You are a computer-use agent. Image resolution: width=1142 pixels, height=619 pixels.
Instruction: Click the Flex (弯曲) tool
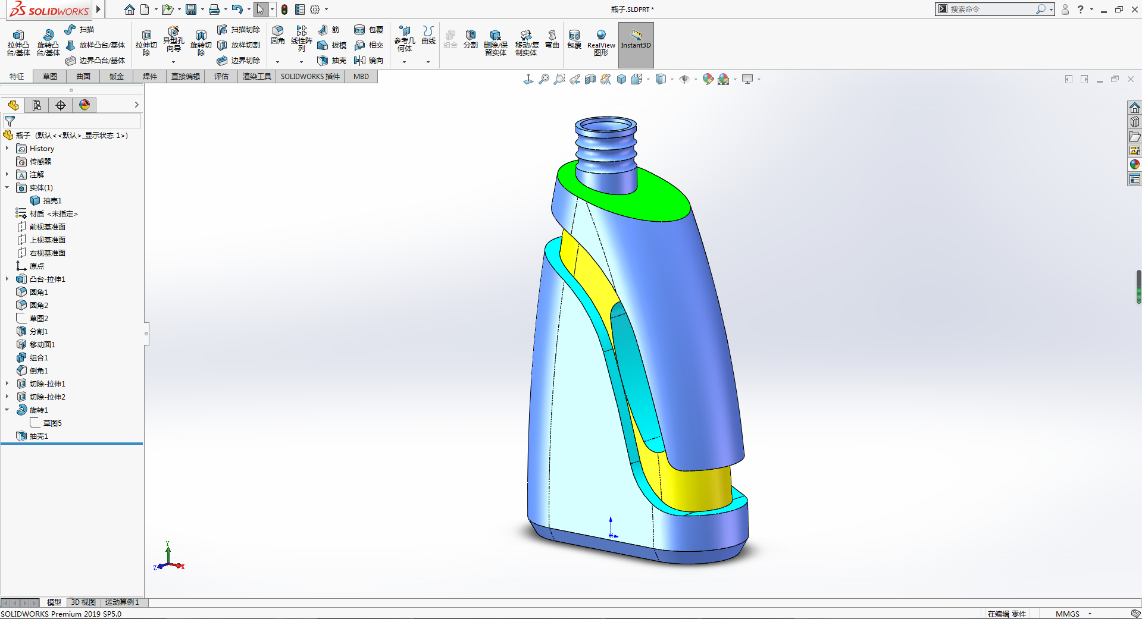coord(552,39)
